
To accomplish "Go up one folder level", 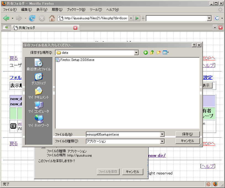I will point(152,52).
